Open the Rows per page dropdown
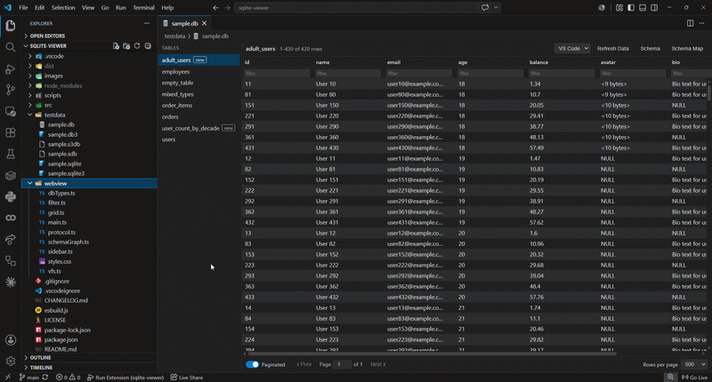 694,364
